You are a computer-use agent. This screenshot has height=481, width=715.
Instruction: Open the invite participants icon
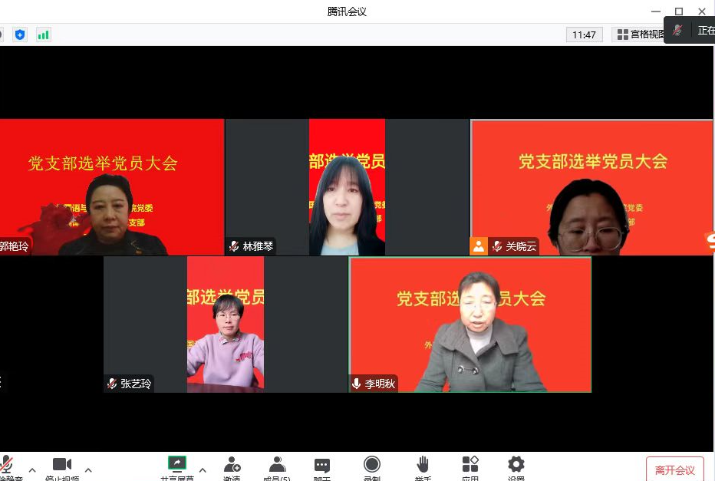(x=232, y=465)
